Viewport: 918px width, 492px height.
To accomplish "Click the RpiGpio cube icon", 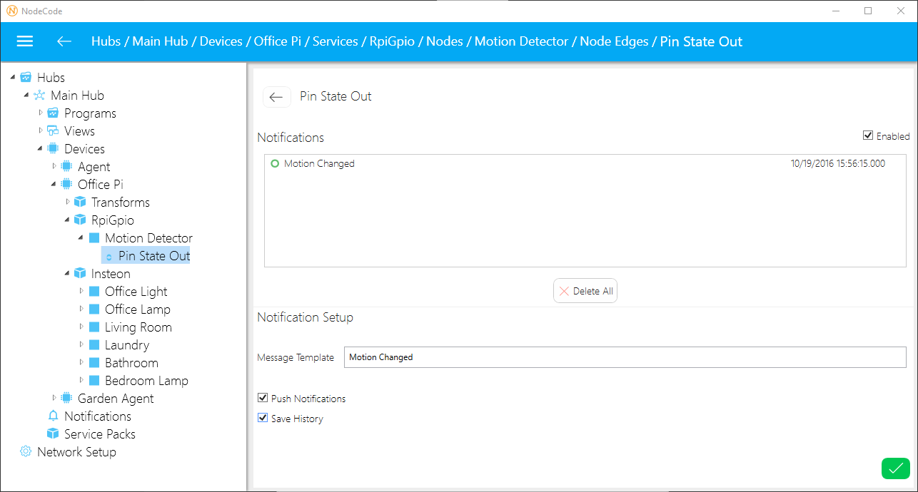I will coord(80,220).
